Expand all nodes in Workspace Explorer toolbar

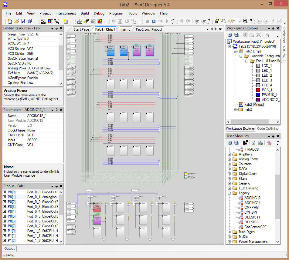[x=230, y=35]
